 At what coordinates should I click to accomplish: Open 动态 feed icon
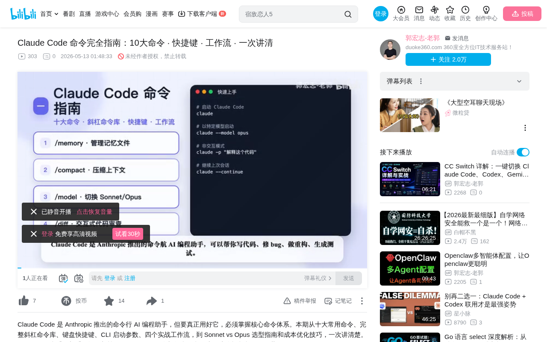(x=435, y=10)
